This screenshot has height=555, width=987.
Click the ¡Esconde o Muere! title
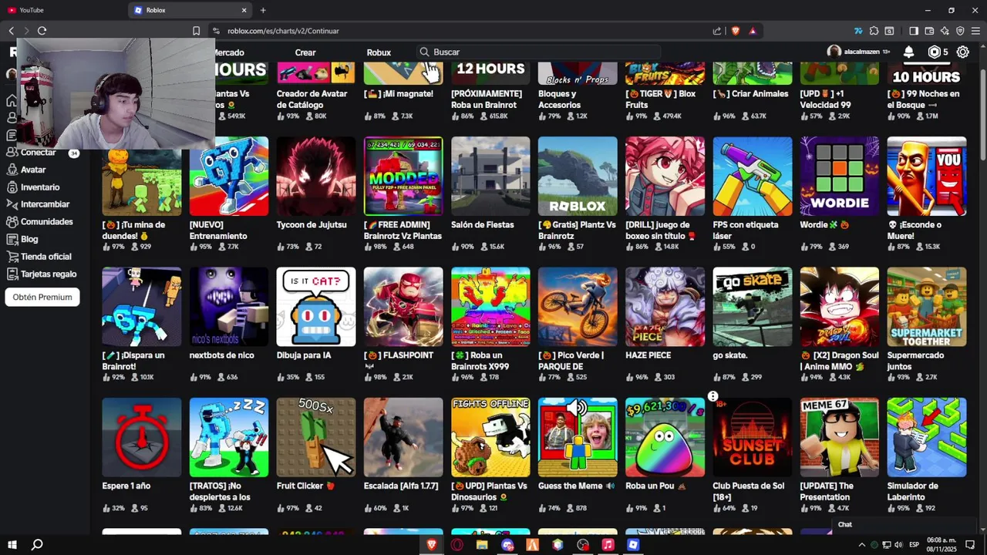[915, 230]
